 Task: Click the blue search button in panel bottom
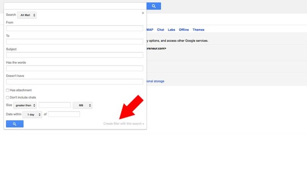click(15, 124)
